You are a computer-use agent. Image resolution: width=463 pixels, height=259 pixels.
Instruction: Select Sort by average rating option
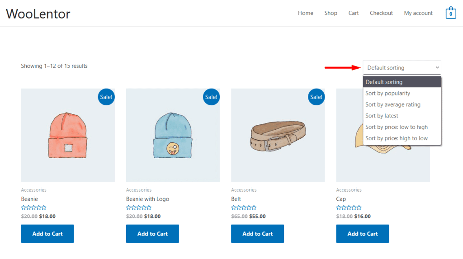tap(392, 105)
